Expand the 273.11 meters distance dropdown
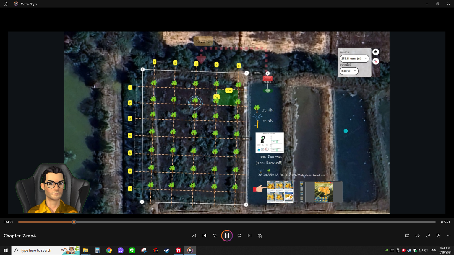 point(366,58)
